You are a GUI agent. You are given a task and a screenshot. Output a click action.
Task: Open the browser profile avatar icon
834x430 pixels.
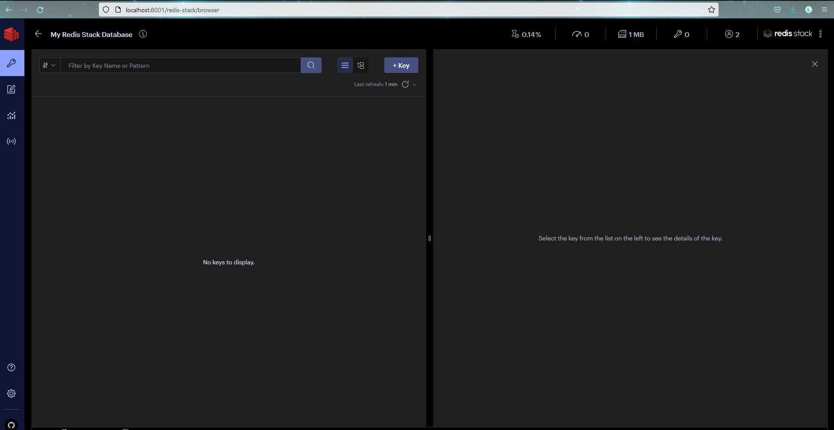tap(809, 10)
